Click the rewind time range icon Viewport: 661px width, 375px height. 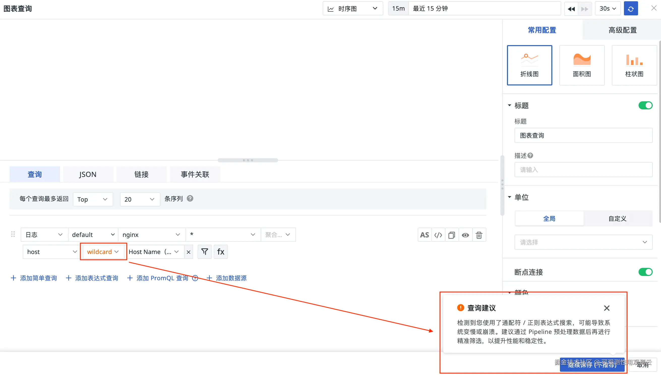(x=571, y=9)
